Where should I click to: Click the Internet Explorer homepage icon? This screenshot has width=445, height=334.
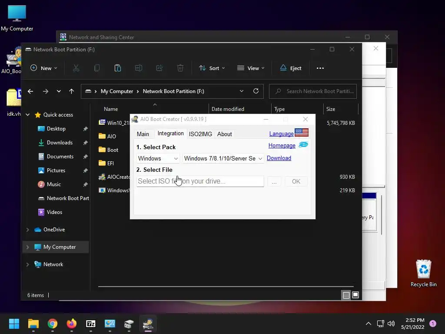click(x=303, y=144)
